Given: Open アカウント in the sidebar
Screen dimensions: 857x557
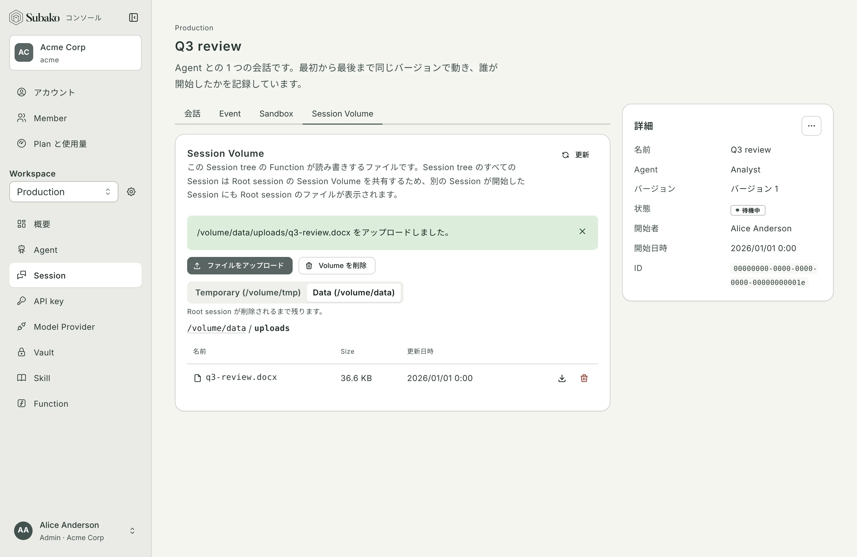Looking at the screenshot, I should pos(75,92).
